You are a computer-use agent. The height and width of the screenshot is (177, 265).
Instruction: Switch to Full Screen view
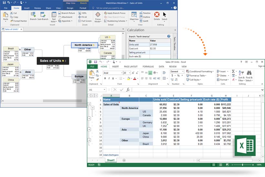tap(85, 21)
